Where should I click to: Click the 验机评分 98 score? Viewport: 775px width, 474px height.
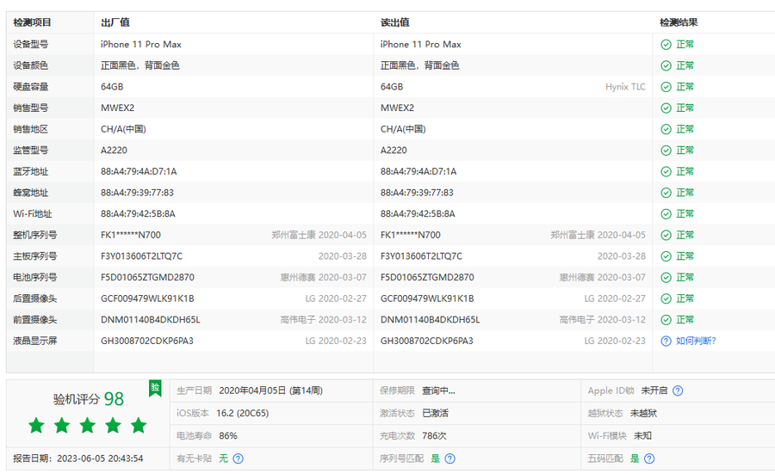point(89,399)
